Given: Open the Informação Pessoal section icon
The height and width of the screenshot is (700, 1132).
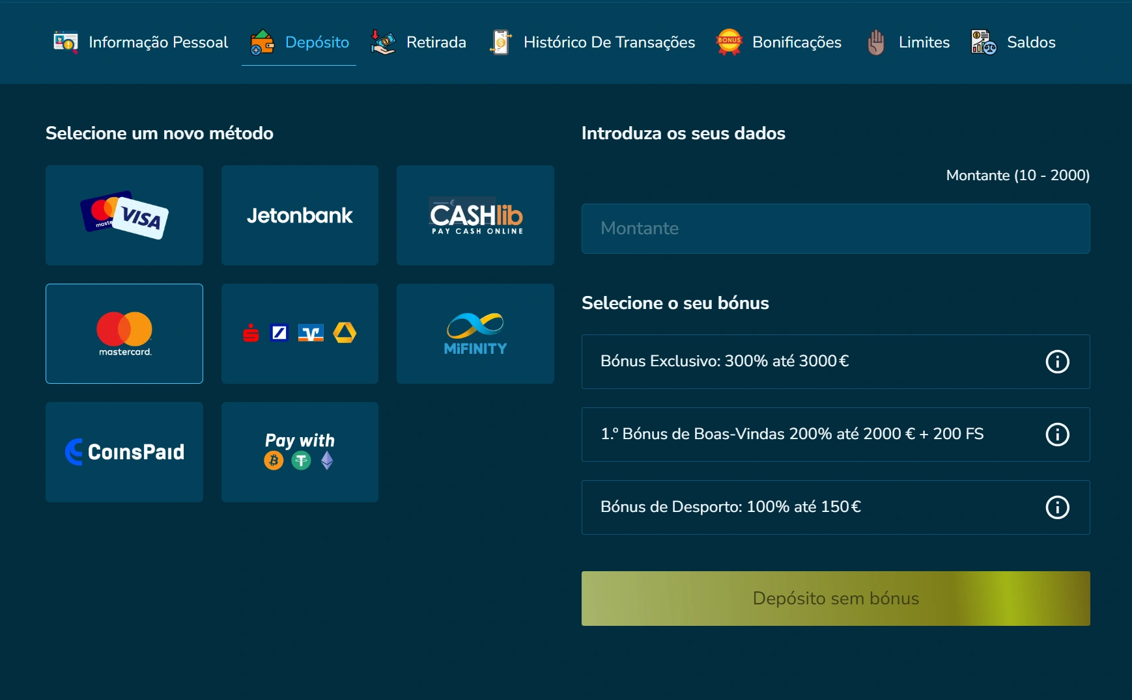Looking at the screenshot, I should [x=66, y=42].
